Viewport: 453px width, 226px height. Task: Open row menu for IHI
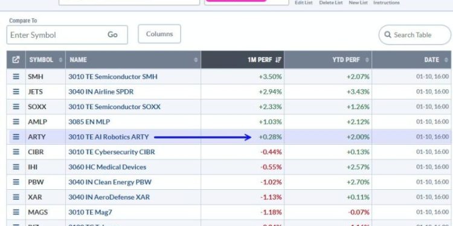tap(16, 167)
